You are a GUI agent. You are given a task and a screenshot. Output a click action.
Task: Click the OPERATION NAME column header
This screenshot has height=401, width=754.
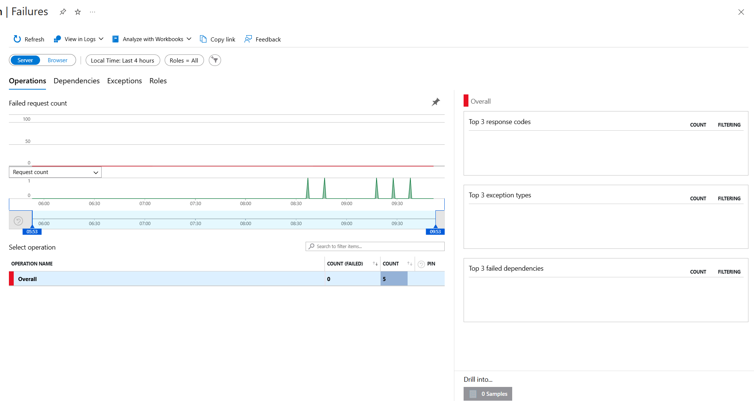(32, 264)
